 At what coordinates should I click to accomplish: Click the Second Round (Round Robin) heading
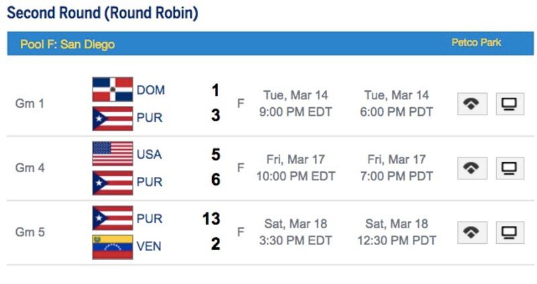tap(102, 13)
